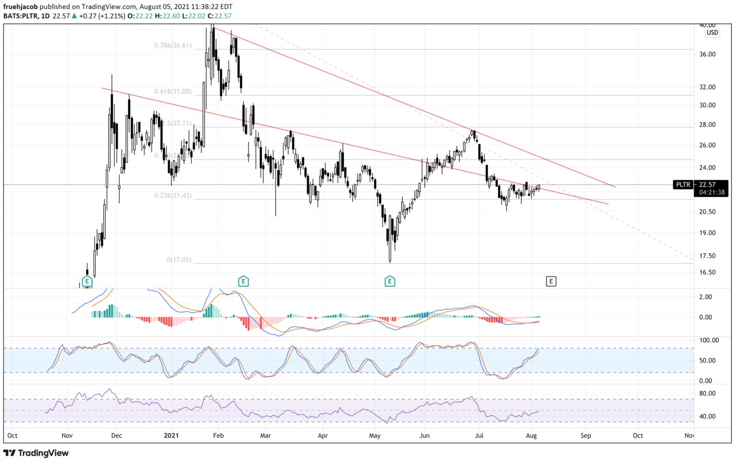Click the November earnings E marker

[87, 281]
